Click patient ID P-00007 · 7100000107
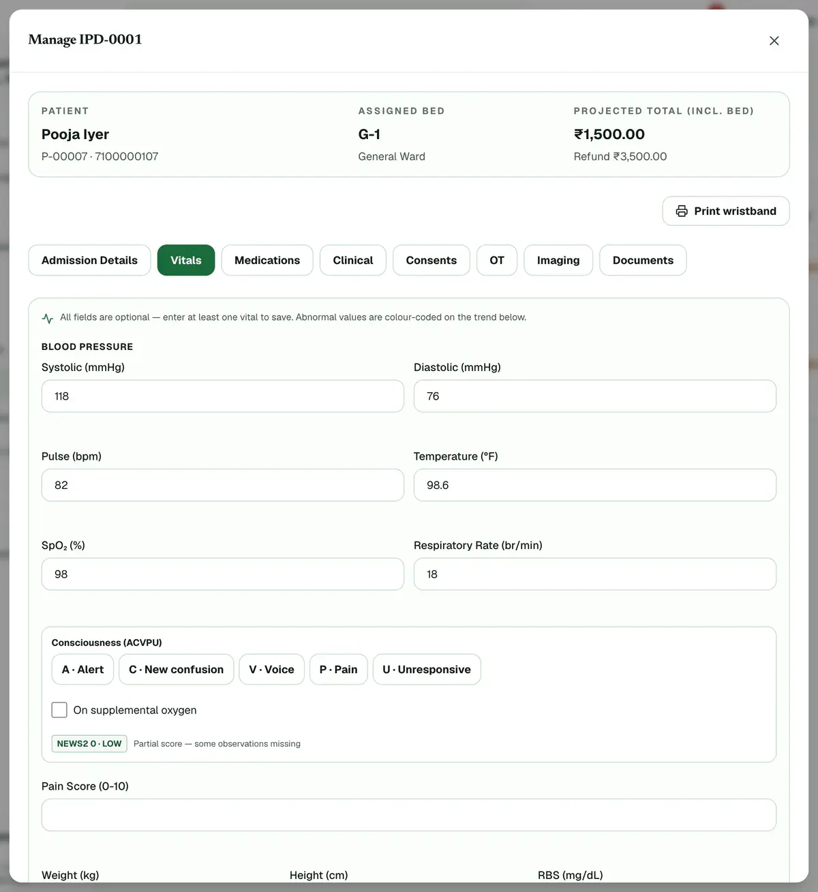The image size is (818, 892). pos(100,157)
